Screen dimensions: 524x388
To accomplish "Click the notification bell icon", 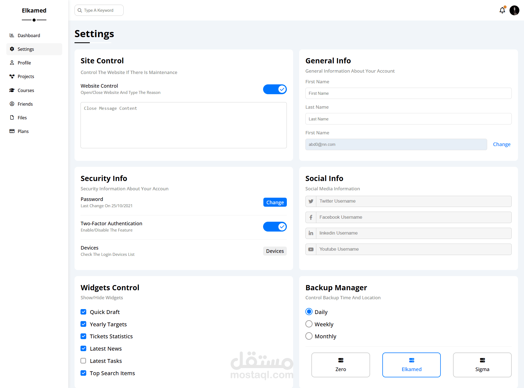I will (x=502, y=10).
